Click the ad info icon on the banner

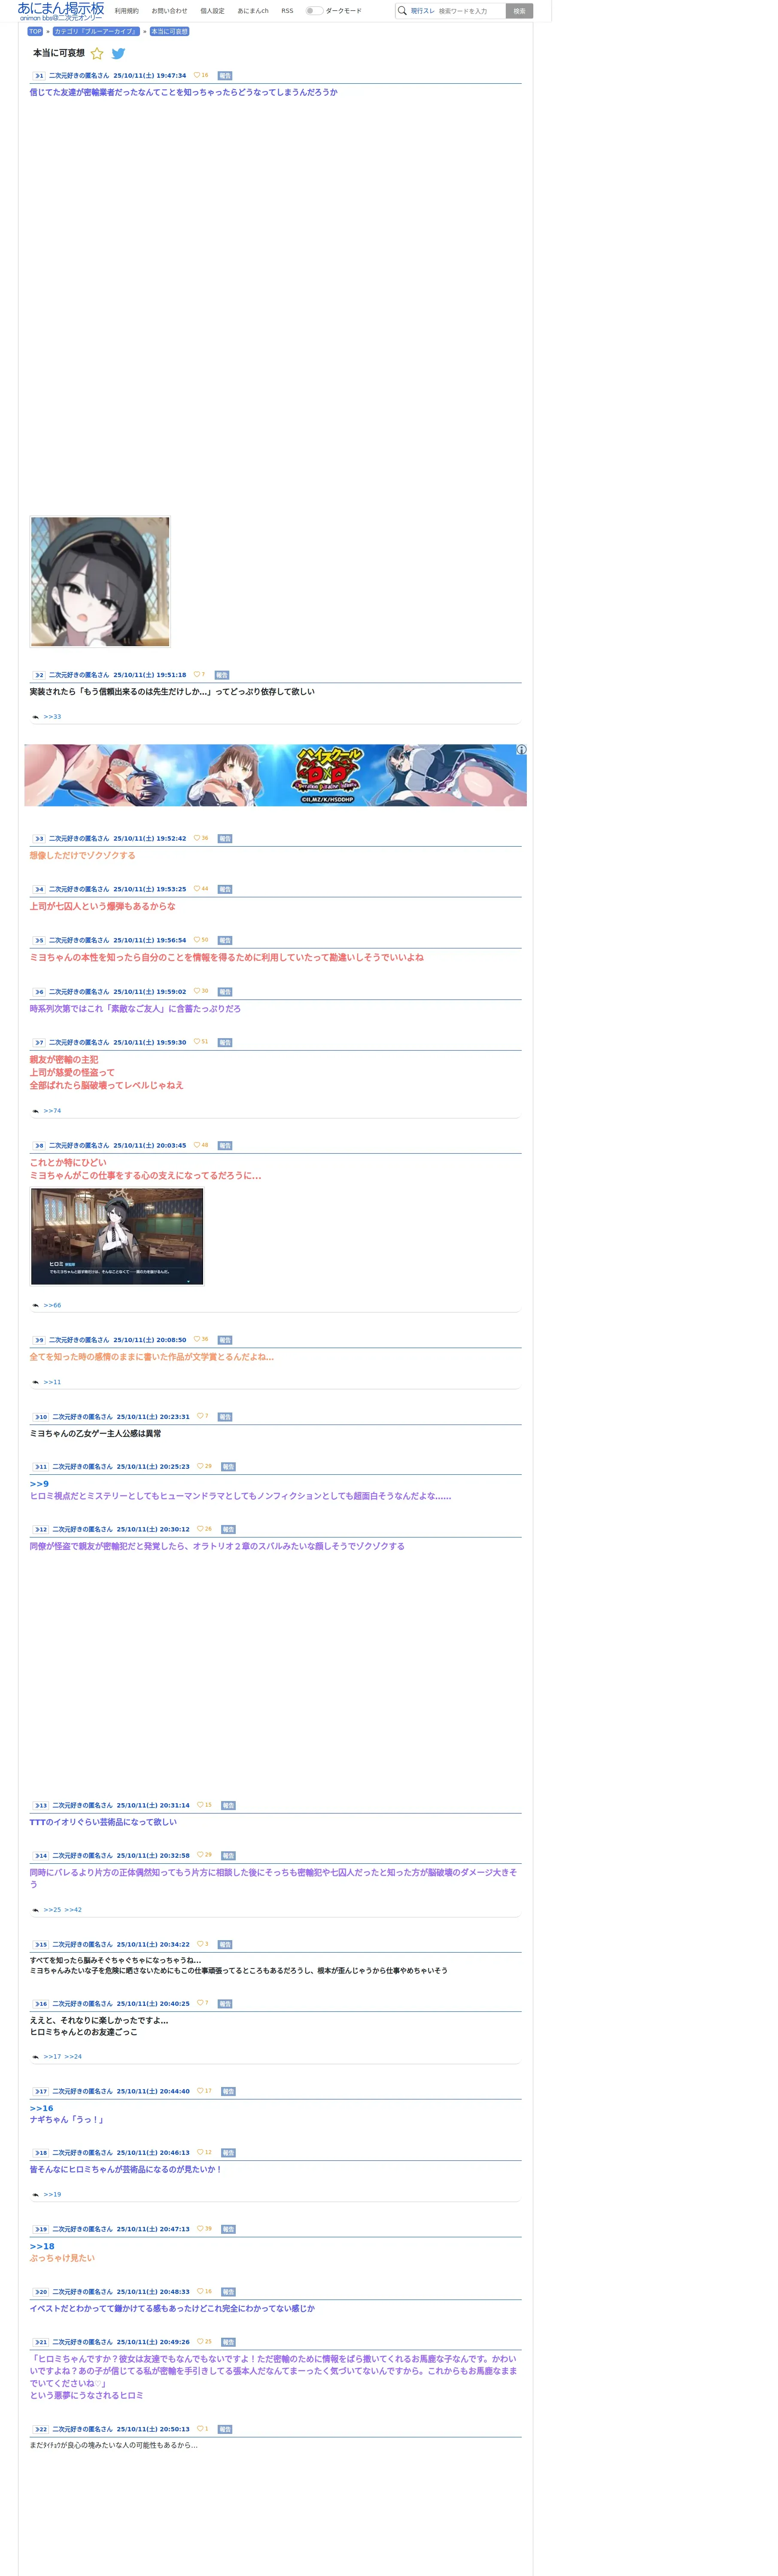pyautogui.click(x=521, y=749)
